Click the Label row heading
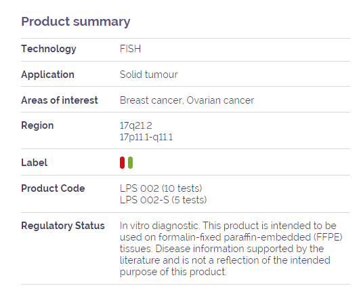Image resolution: width=361 pixels, height=307 pixels. tap(34, 163)
